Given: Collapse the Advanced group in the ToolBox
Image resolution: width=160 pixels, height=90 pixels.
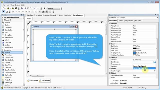Looking at the screenshot, I should point(3,50).
